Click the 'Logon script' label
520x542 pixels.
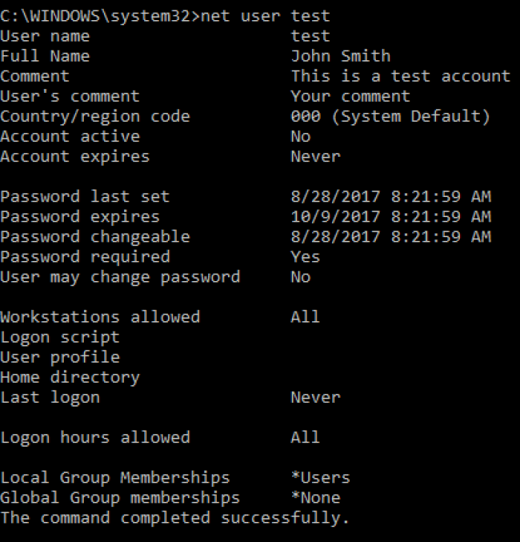pyautogui.click(x=59, y=337)
